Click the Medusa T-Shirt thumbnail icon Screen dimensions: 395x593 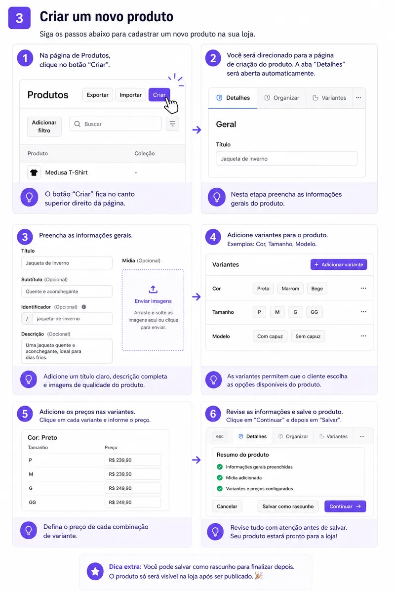click(34, 172)
